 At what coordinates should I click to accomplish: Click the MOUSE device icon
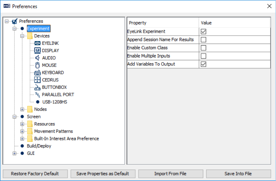pyautogui.click(x=37, y=65)
